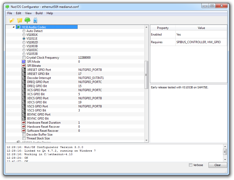Click the tree view vertical scrollbar thumb
Image resolution: width=234 pixels, height=180 pixels.
146,75
